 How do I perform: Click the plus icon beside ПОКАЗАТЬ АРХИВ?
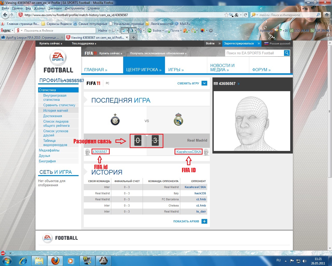pyautogui.click(x=204, y=221)
